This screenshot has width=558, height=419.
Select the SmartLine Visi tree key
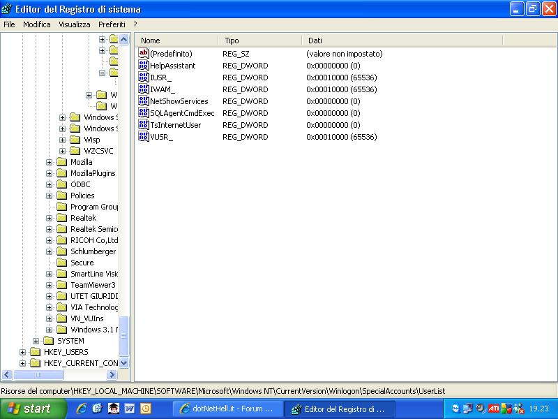[x=94, y=274]
